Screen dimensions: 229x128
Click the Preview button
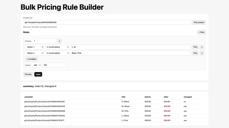click(x=28, y=74)
